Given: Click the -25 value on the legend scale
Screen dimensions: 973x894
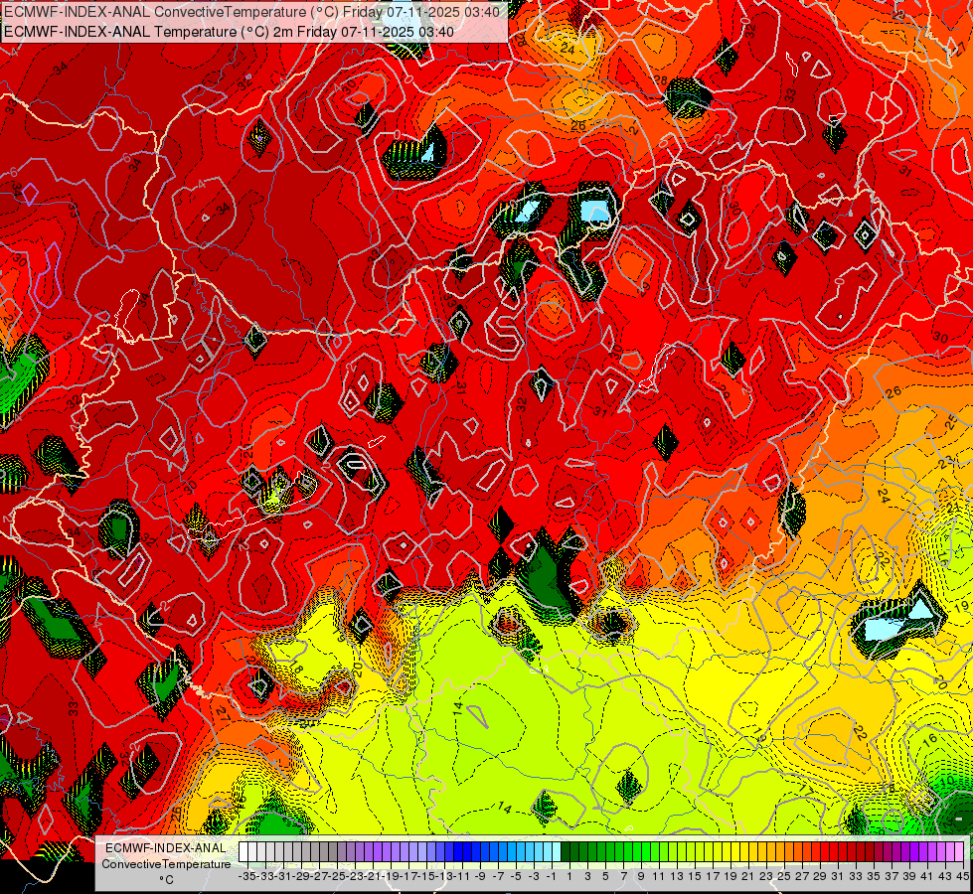Looking at the screenshot, I should pyautogui.click(x=337, y=877).
